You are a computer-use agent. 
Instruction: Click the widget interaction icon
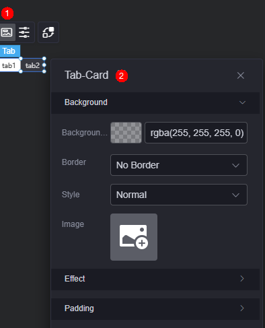(x=48, y=32)
